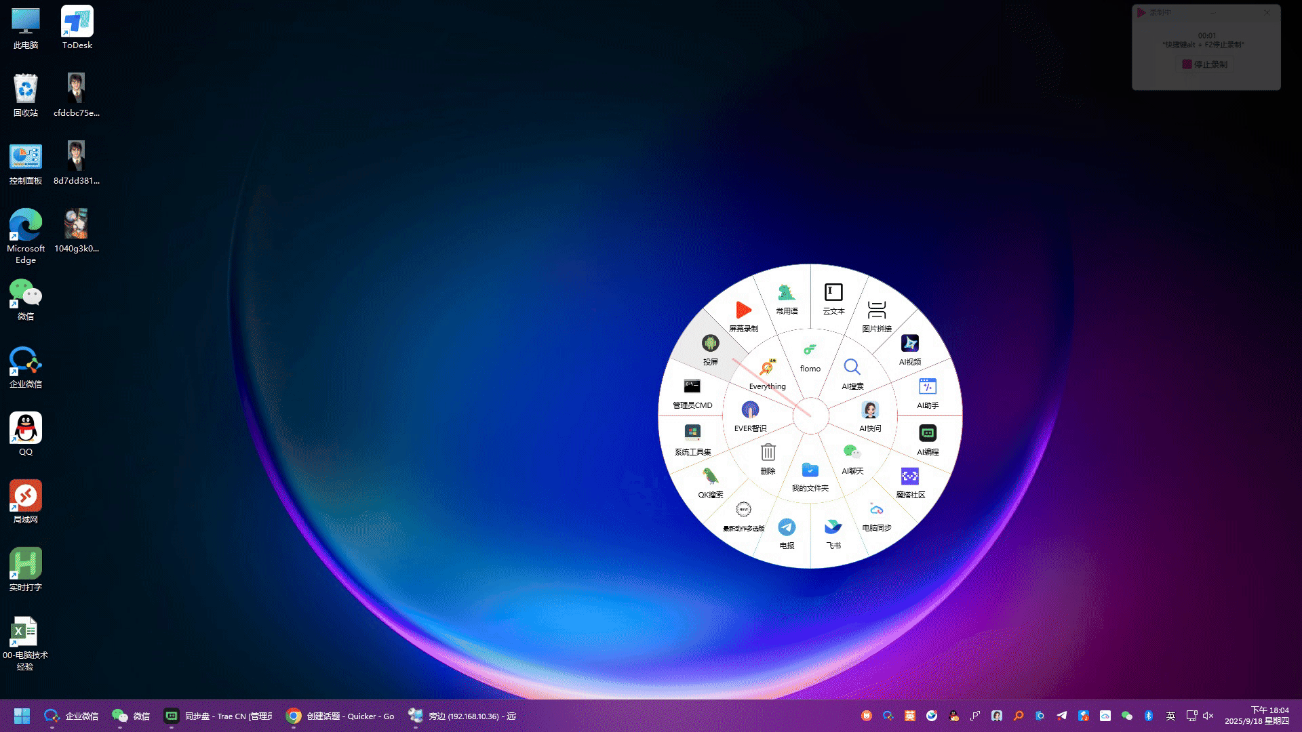Open 系统工具集 in the radial menu
Viewport: 1302px width, 732px height.
tap(692, 440)
